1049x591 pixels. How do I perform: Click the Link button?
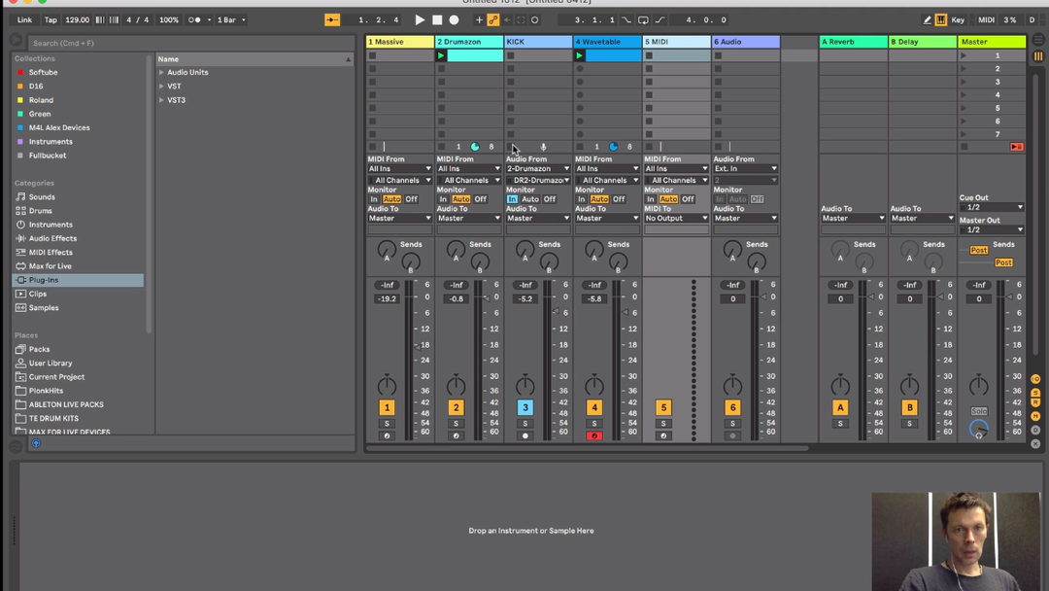[24, 19]
